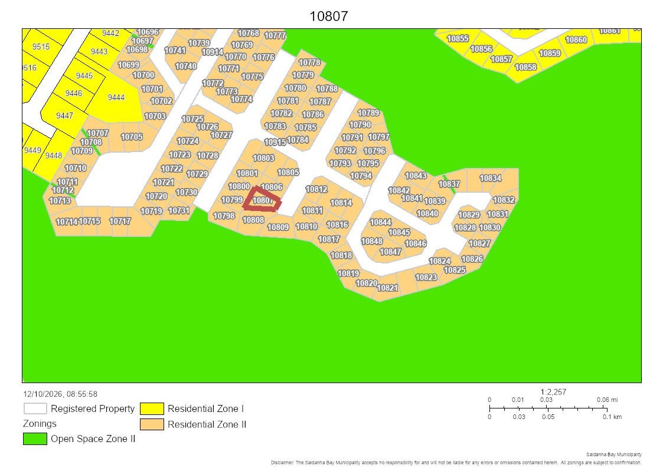Select parcel label 10805
The image size is (663, 468).
tap(288, 172)
